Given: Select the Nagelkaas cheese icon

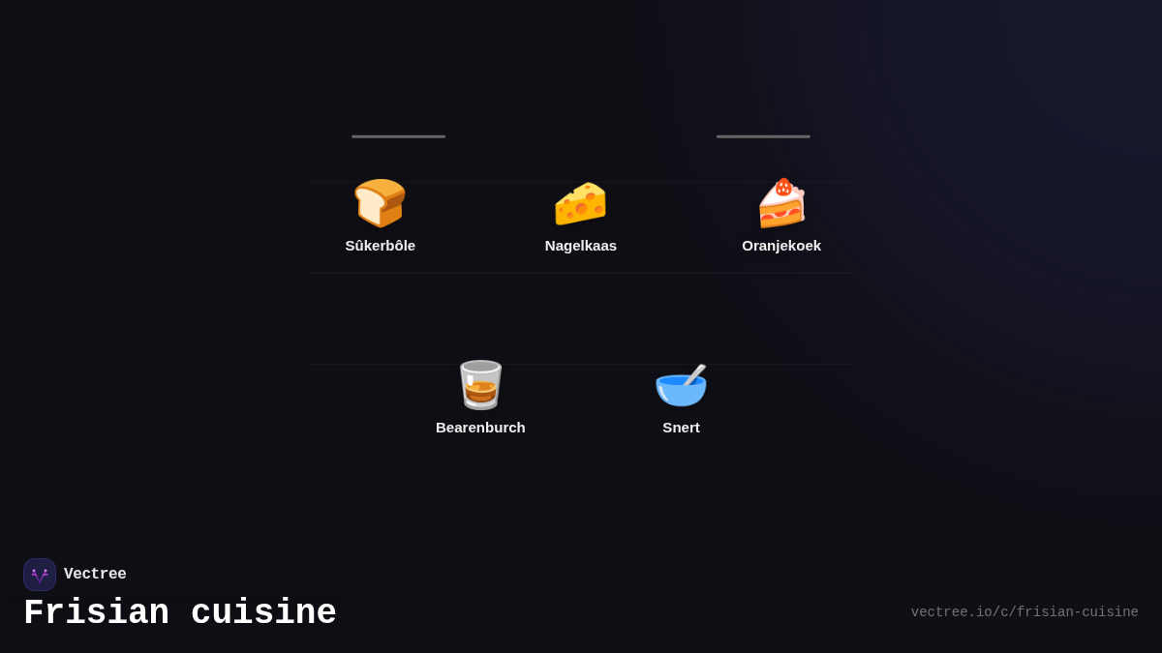Looking at the screenshot, I should 581,203.
